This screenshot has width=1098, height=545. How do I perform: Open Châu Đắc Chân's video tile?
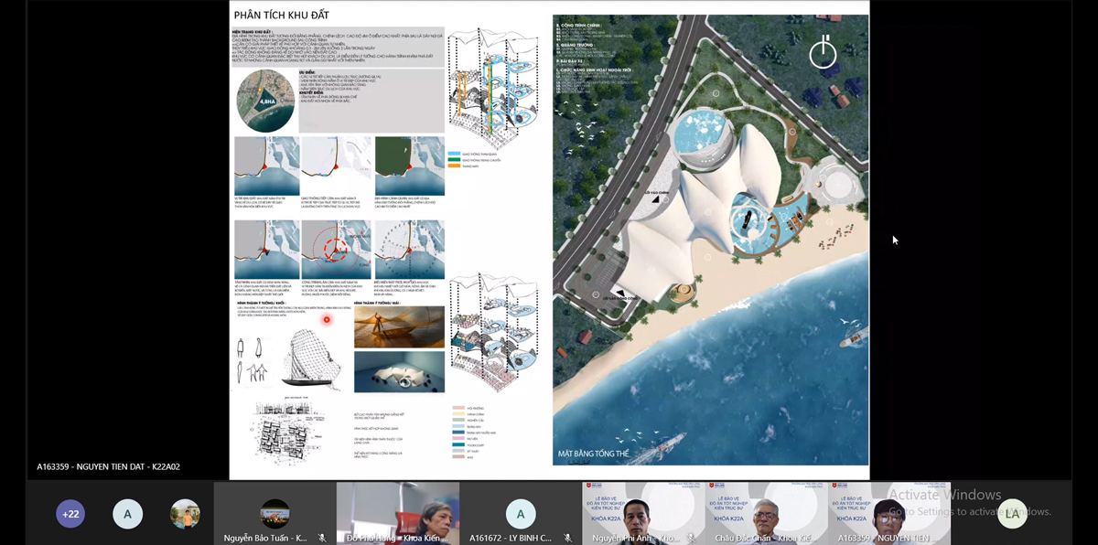[766, 513]
